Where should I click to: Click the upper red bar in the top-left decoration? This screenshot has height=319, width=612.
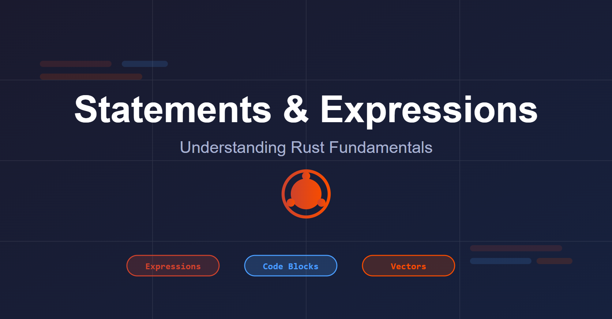tap(76, 64)
